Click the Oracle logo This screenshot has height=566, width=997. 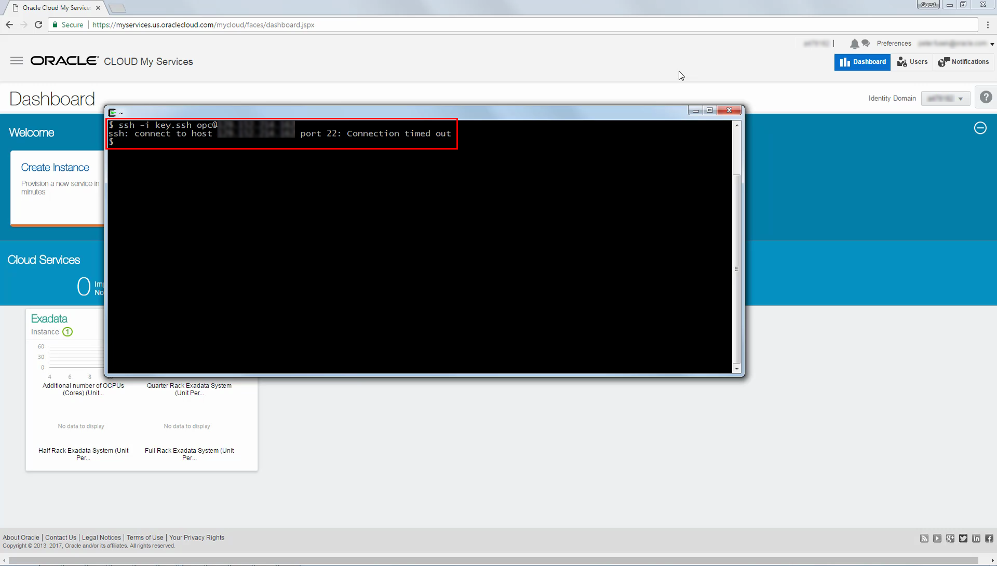(64, 61)
